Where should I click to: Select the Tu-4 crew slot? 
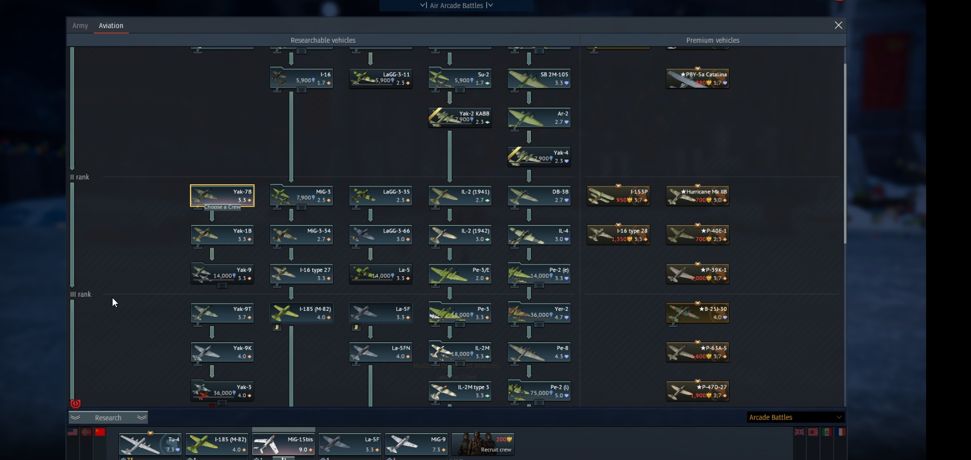[x=150, y=444]
